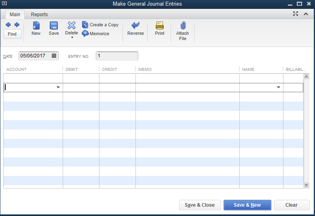
Task: Open the Name dropdown list
Action: (279, 87)
